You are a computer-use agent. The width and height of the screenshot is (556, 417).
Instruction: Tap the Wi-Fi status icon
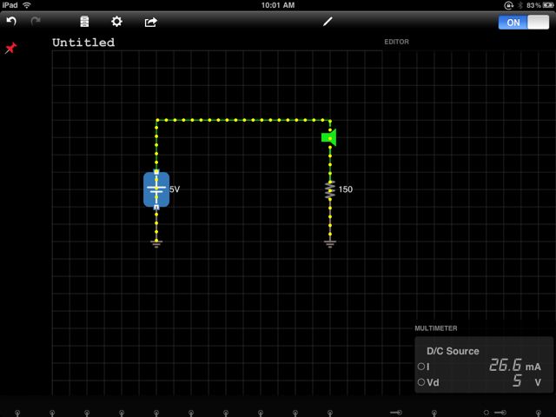(x=27, y=5)
